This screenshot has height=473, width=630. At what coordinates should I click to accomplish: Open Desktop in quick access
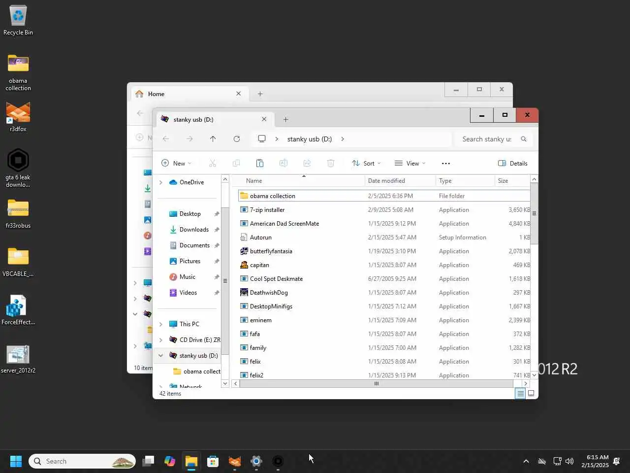tap(190, 214)
